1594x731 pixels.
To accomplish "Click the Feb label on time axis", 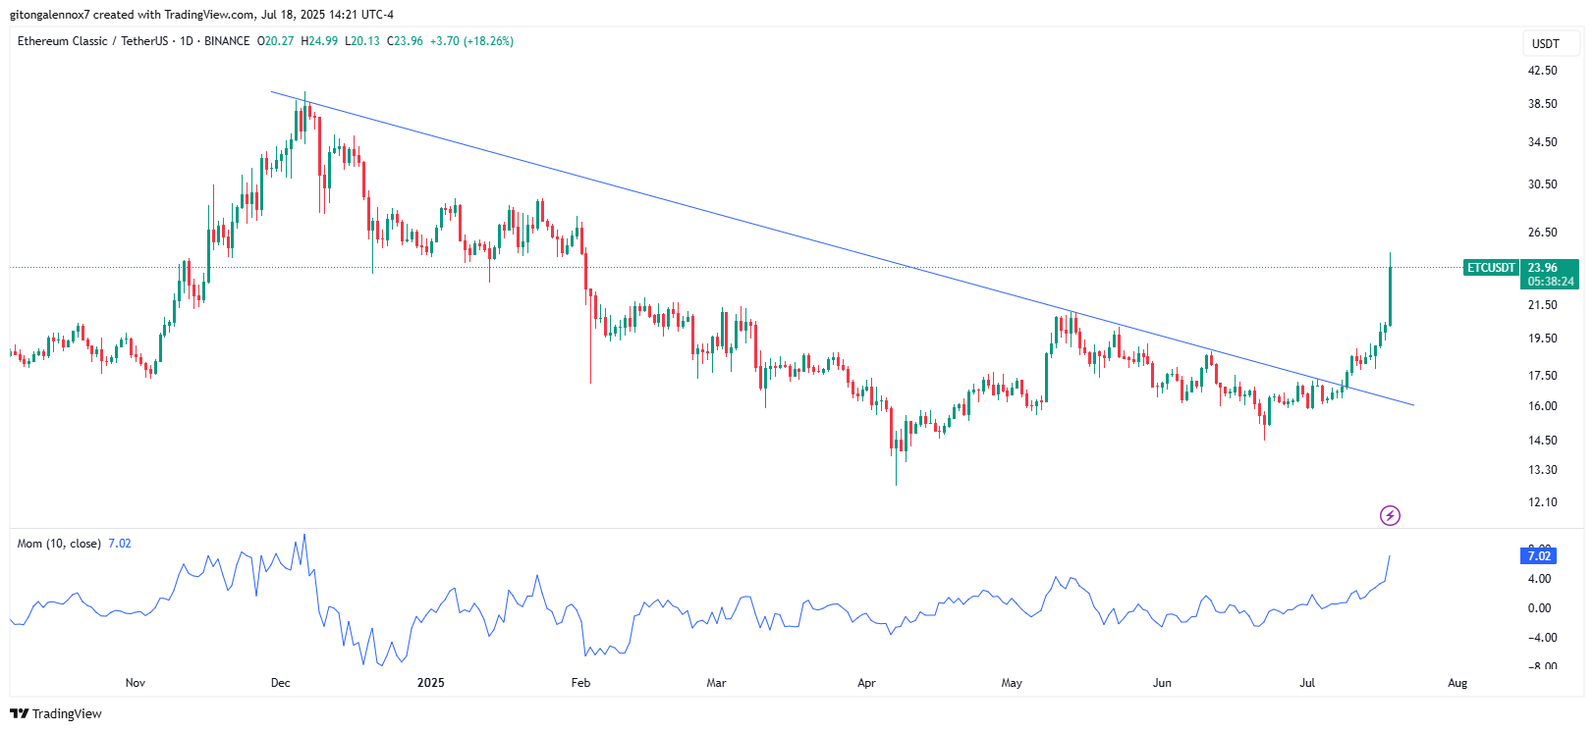I will point(580,683).
